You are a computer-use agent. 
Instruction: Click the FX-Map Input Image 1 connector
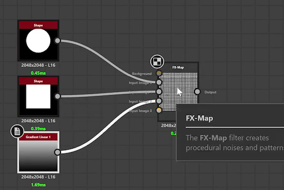[159, 92]
